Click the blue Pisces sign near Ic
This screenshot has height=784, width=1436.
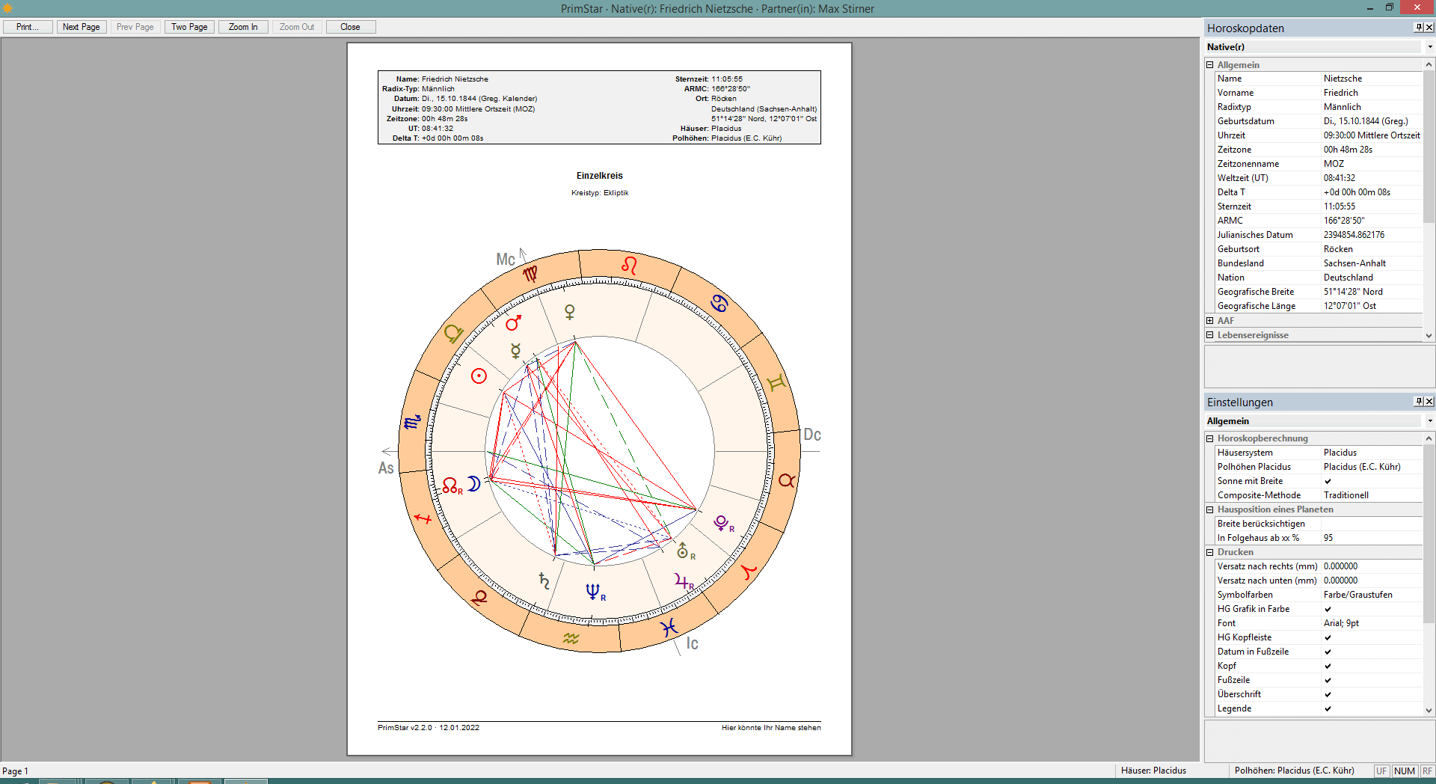coord(669,627)
